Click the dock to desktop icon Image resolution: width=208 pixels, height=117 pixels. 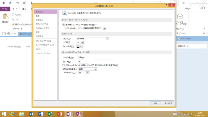coord(25,3)
